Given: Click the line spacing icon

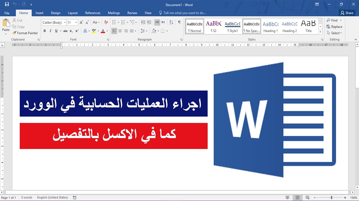Looking at the screenshot, I should [143, 31].
